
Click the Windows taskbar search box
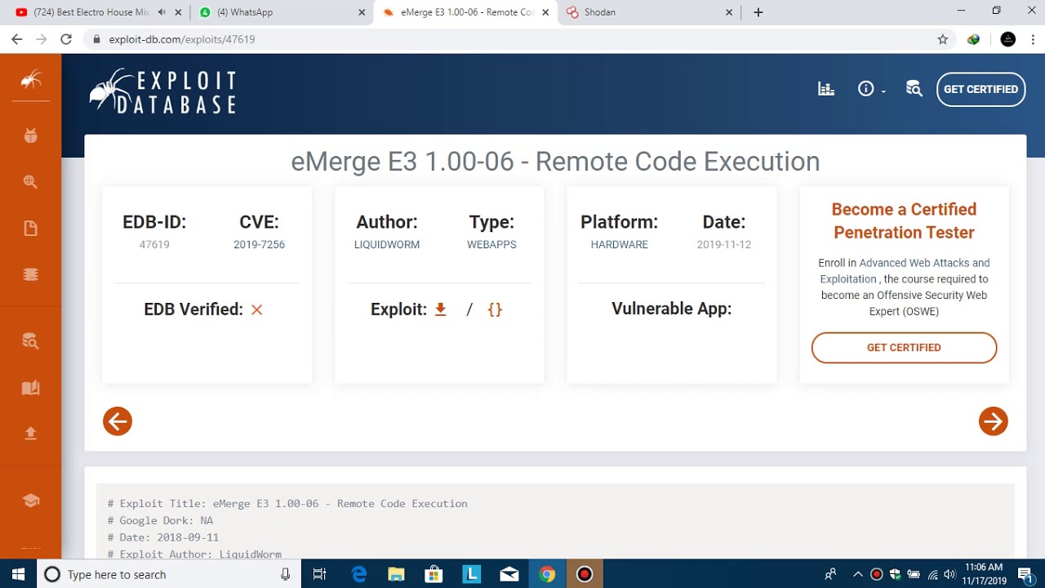[x=167, y=574]
